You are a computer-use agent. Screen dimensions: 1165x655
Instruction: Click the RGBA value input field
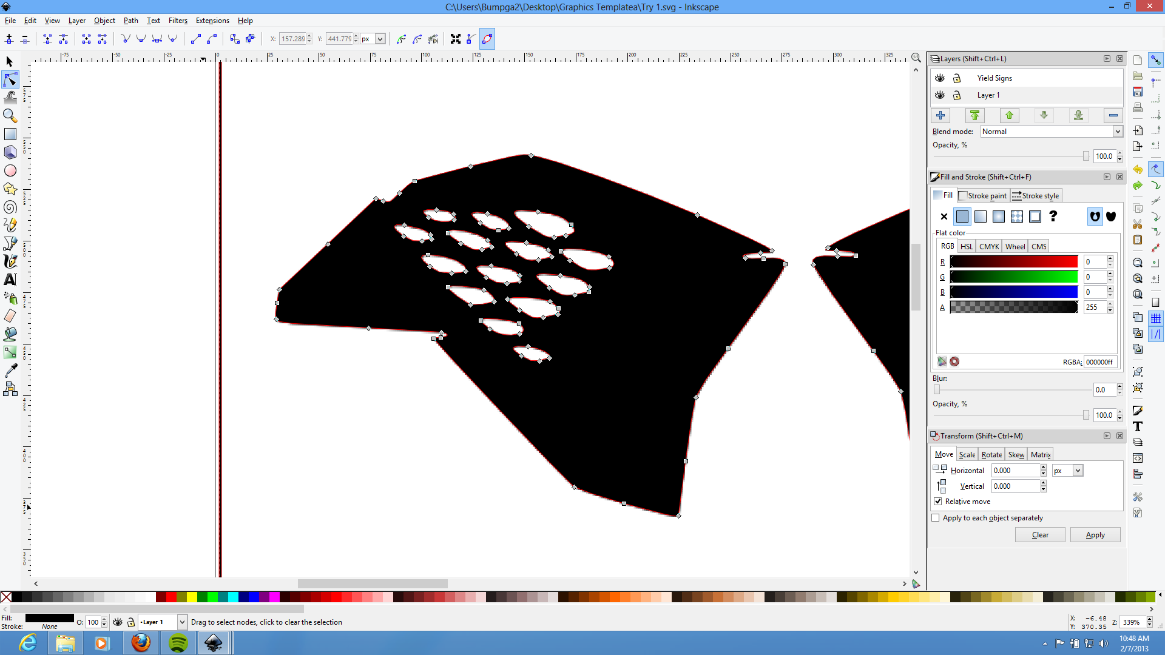1099,362
